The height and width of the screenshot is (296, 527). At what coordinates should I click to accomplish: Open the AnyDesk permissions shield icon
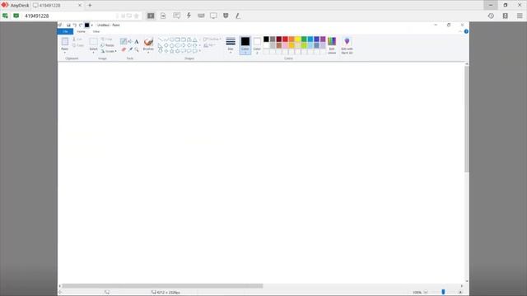pos(226,16)
